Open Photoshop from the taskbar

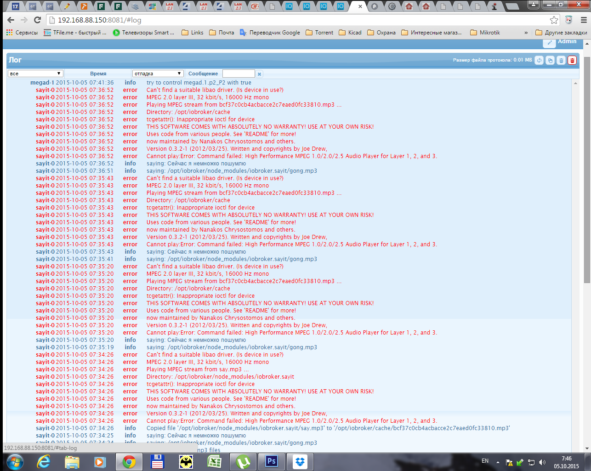(271, 461)
